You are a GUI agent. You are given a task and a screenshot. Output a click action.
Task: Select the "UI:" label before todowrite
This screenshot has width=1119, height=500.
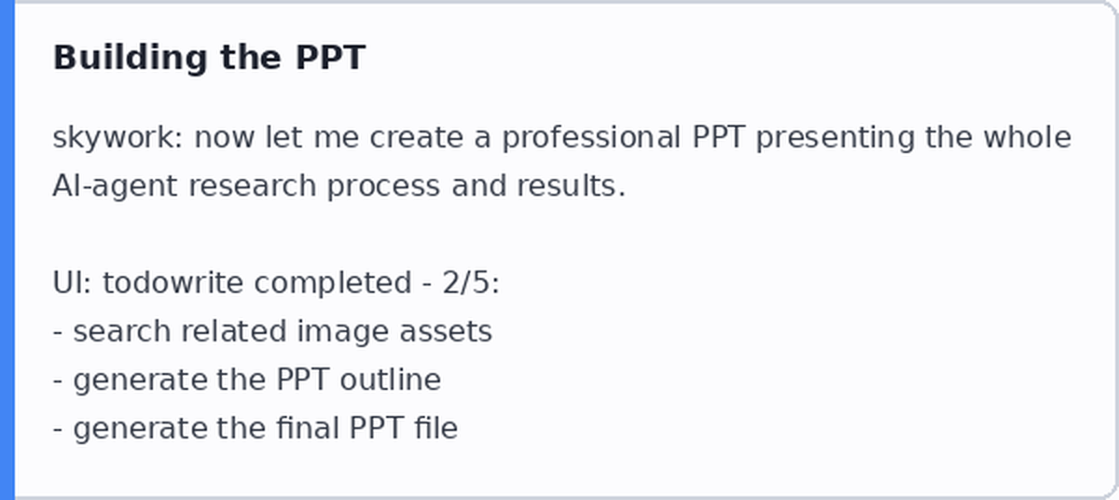(x=74, y=283)
